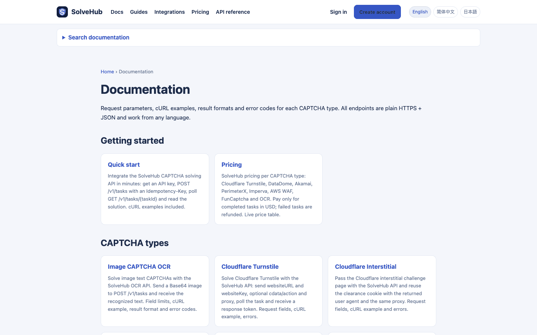Screen dimensions: 537x335
Task: Select the English language option
Action: (x=420, y=12)
